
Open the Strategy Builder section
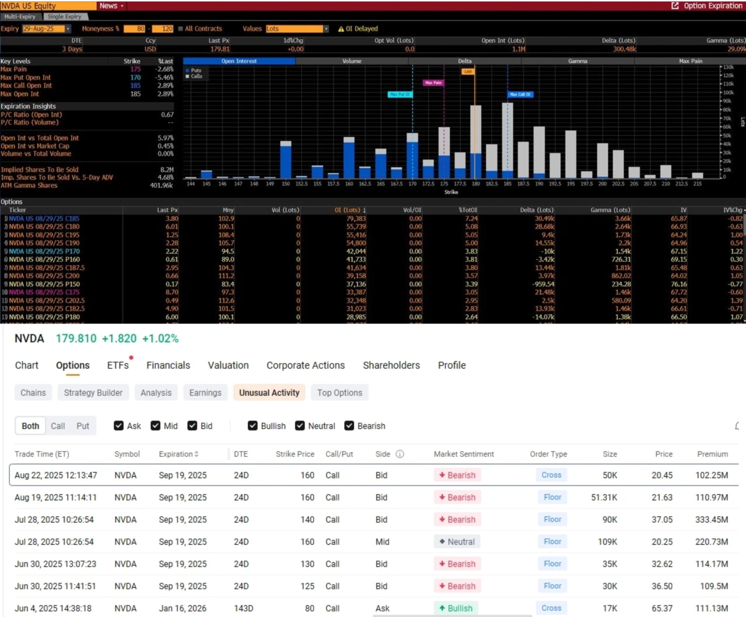point(93,393)
